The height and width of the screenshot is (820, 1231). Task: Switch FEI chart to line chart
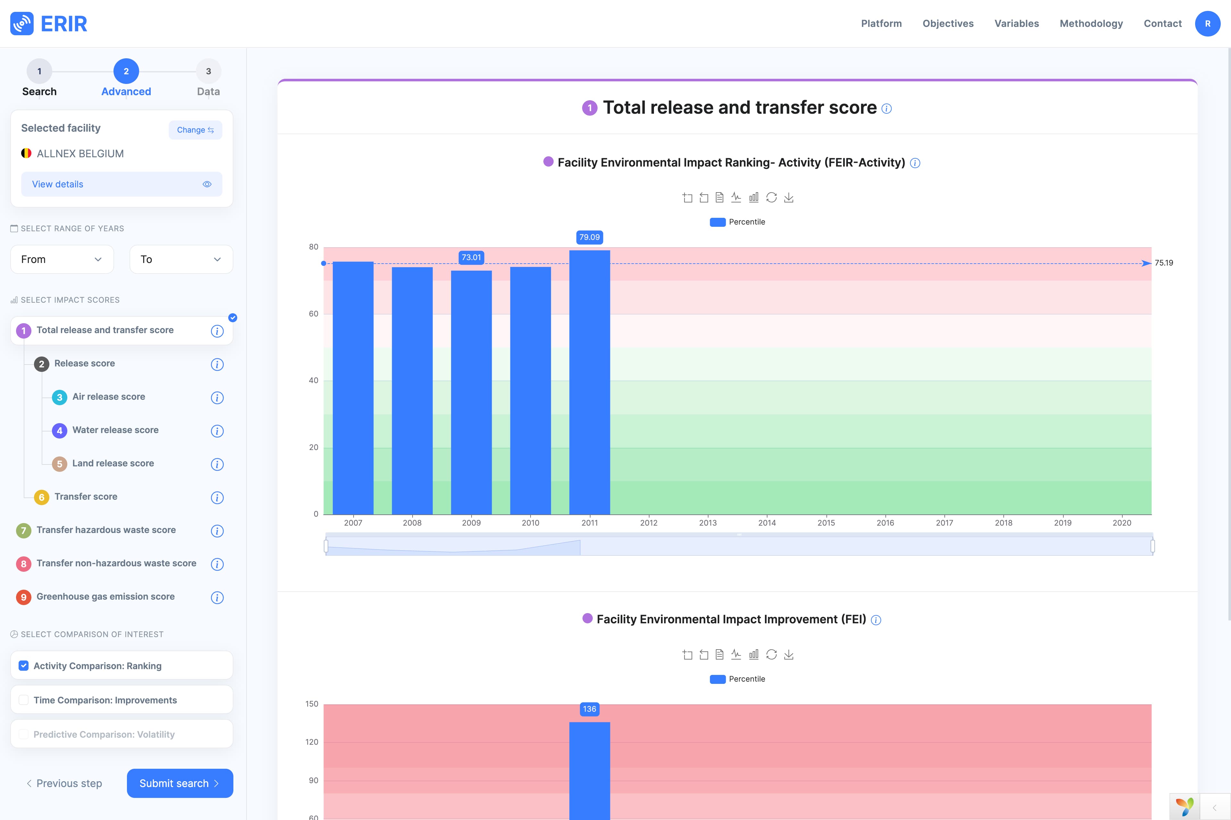point(736,654)
